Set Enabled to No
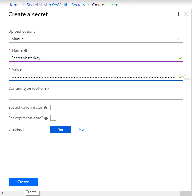This screenshot has width=192, height=196. click(81, 129)
